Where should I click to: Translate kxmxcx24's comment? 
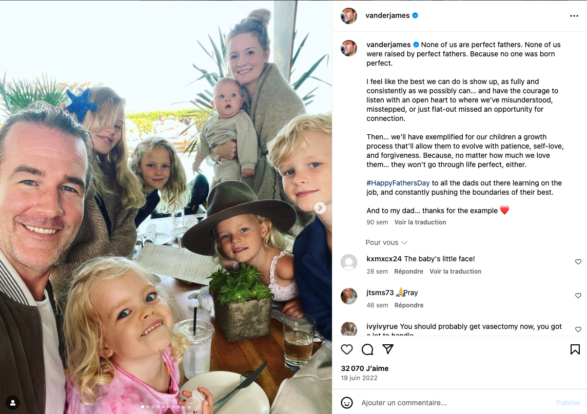(x=455, y=272)
